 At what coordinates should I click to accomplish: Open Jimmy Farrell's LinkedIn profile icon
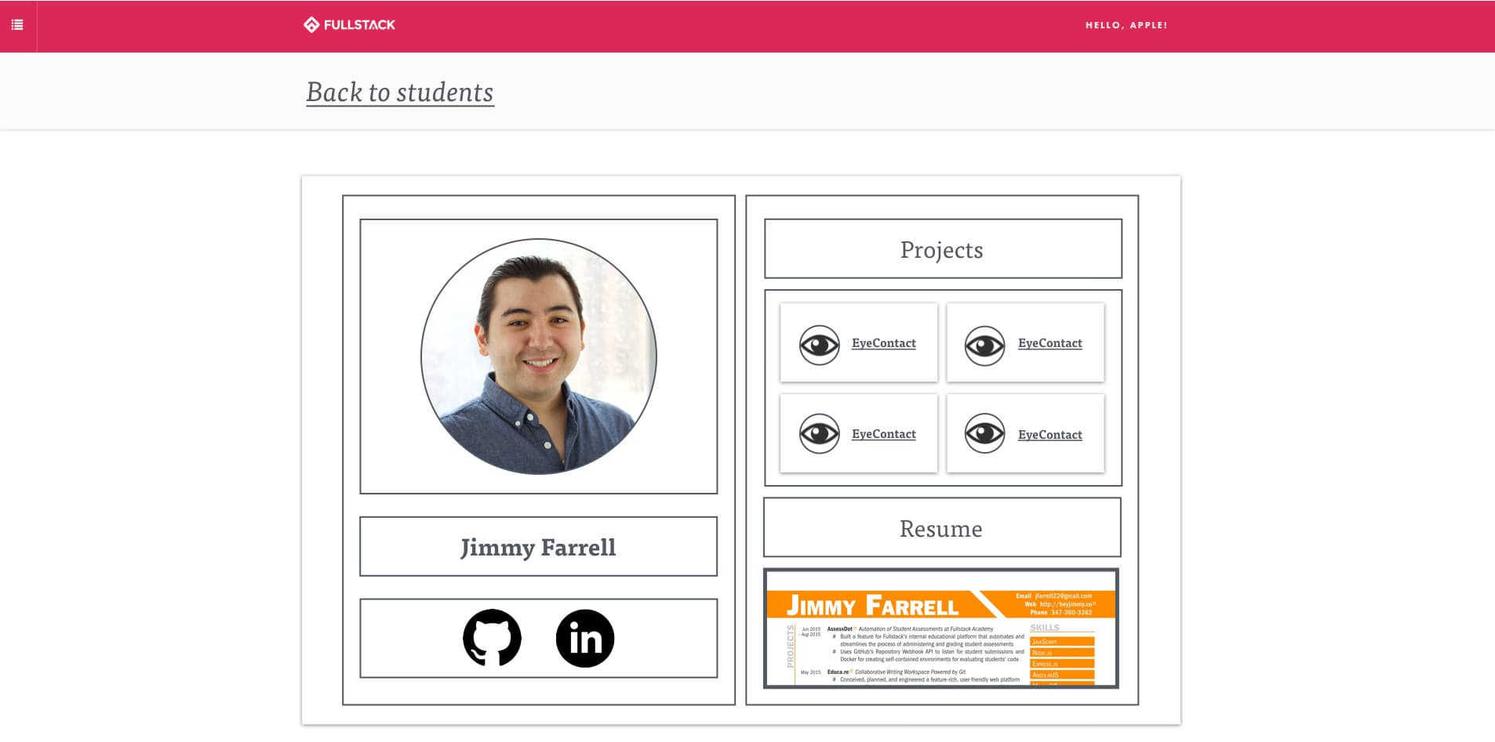(x=585, y=638)
